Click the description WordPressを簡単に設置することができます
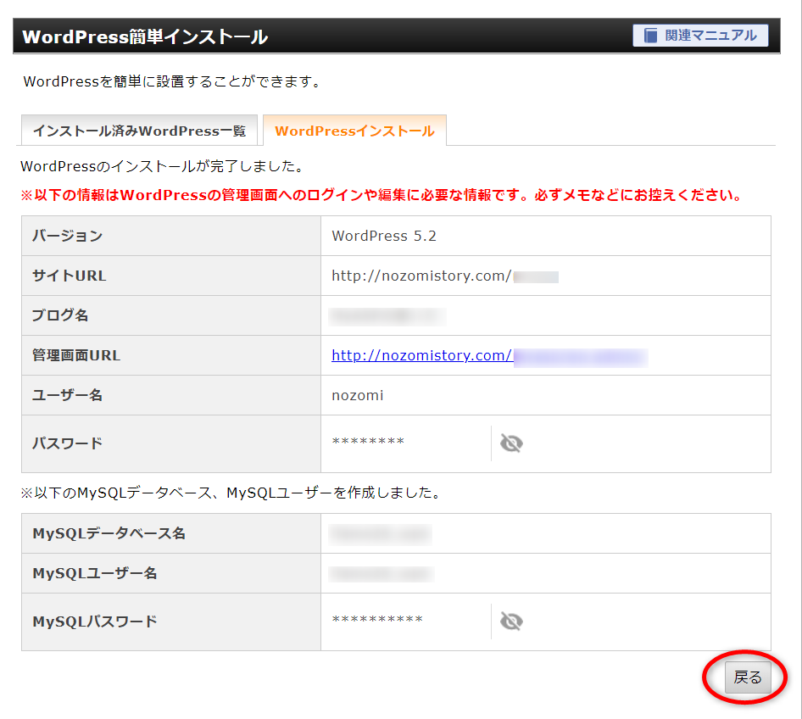802x719 pixels. 172,81
